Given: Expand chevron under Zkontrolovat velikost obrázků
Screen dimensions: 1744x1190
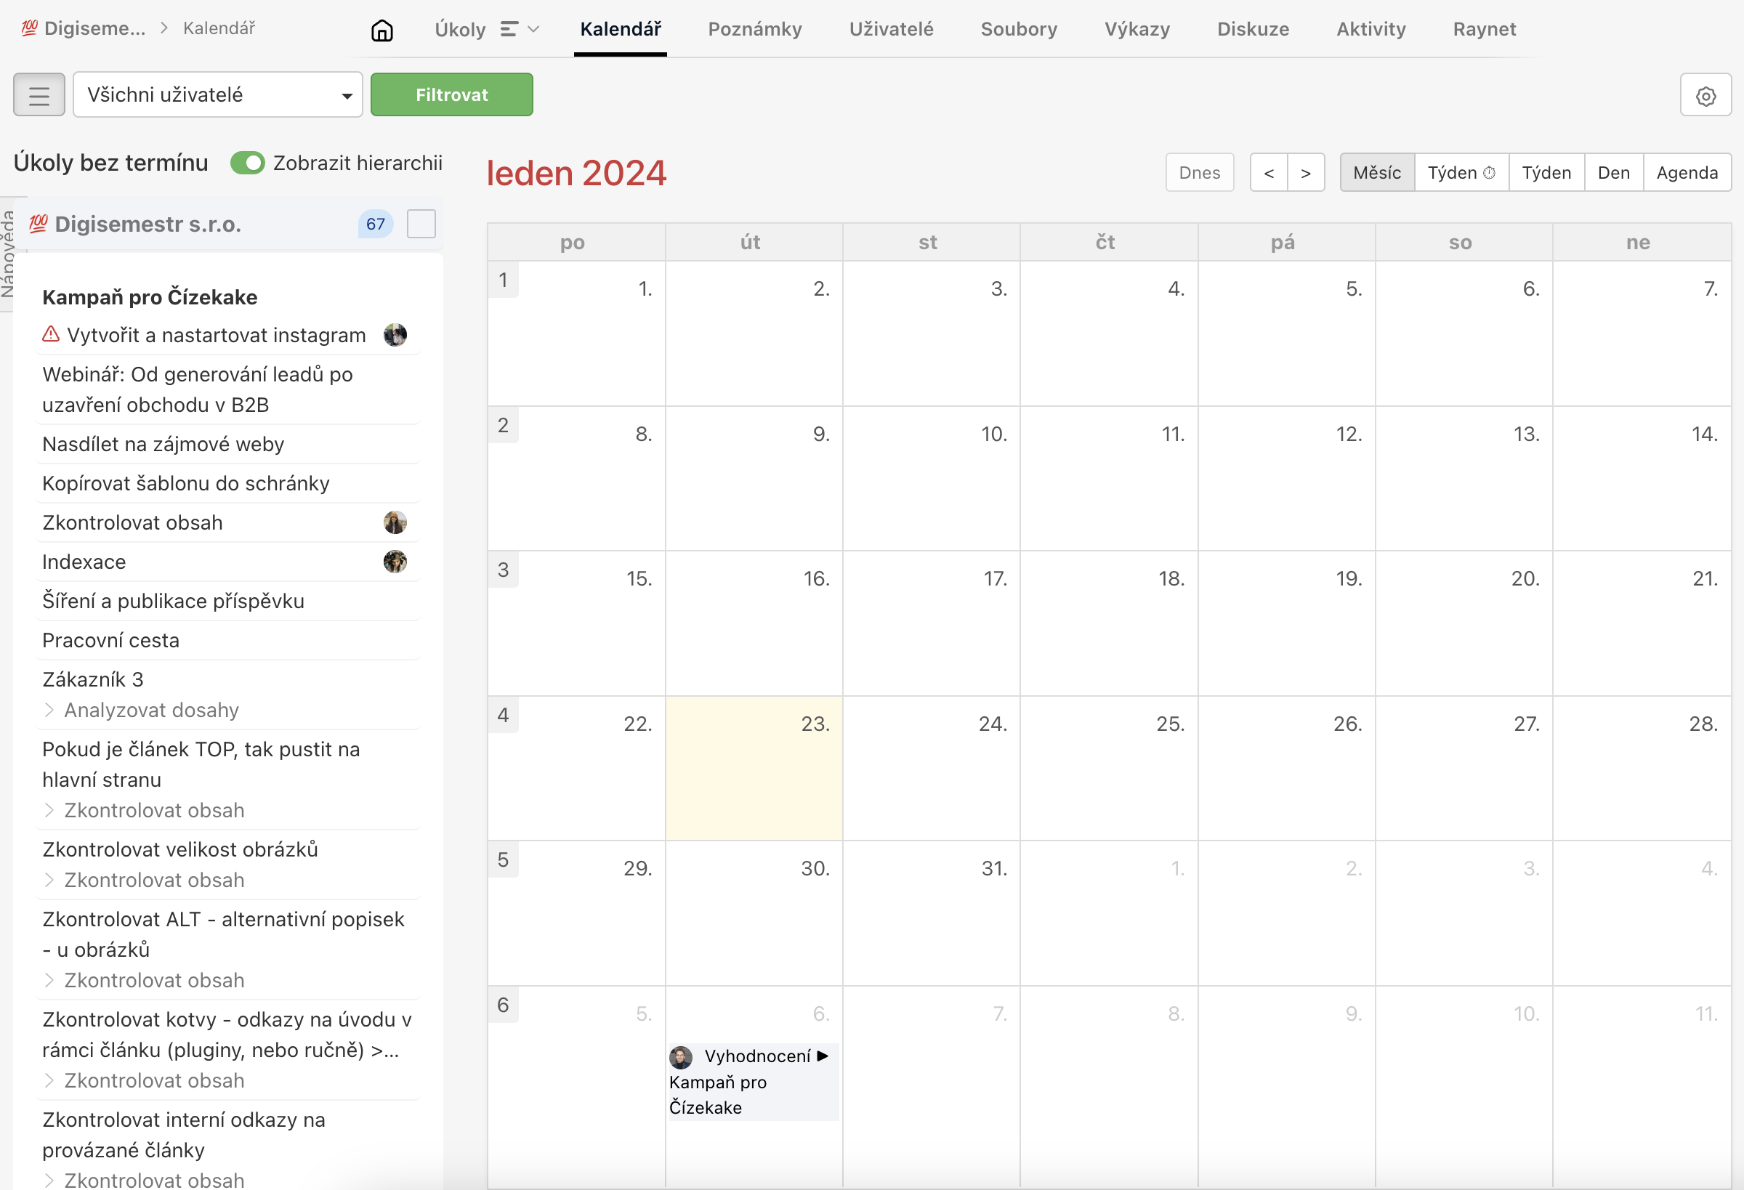Looking at the screenshot, I should [49, 880].
